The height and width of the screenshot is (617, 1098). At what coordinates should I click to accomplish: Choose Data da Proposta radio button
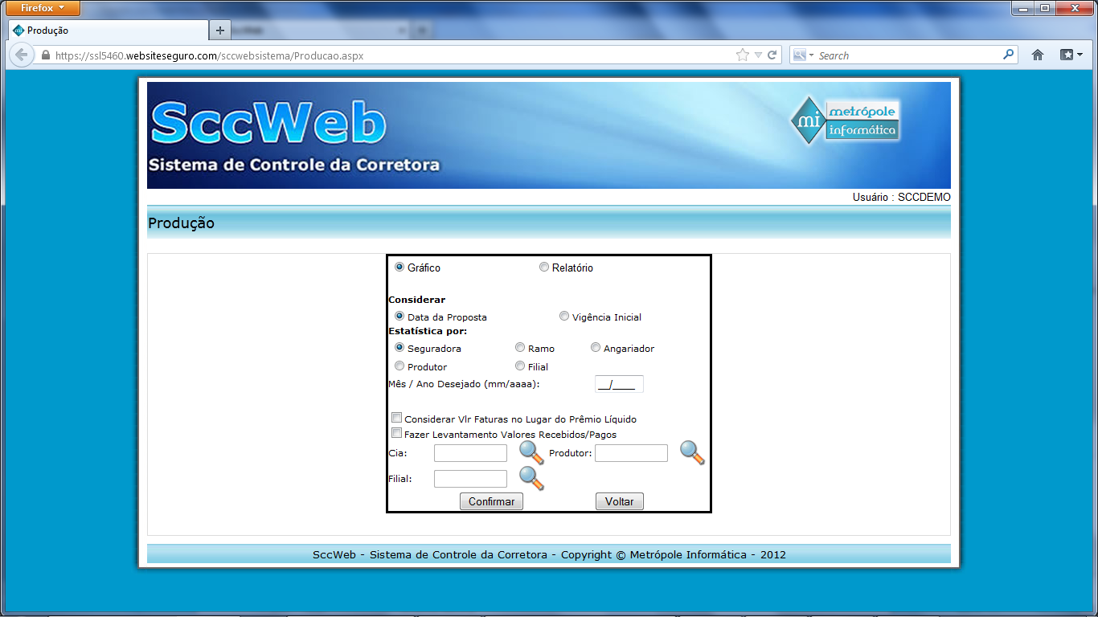(x=399, y=317)
